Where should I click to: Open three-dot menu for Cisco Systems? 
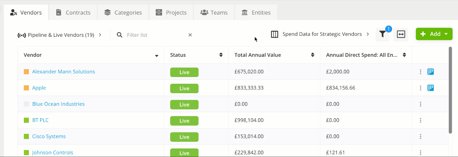point(420,136)
